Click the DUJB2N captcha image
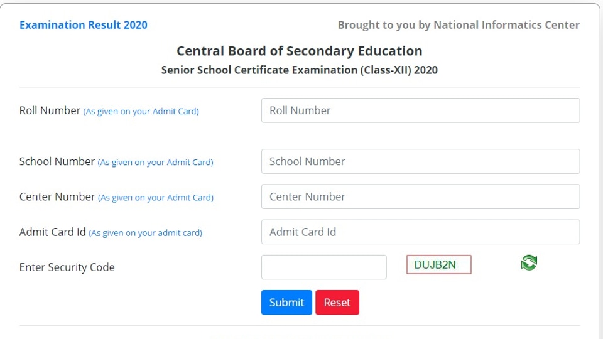 click(439, 264)
